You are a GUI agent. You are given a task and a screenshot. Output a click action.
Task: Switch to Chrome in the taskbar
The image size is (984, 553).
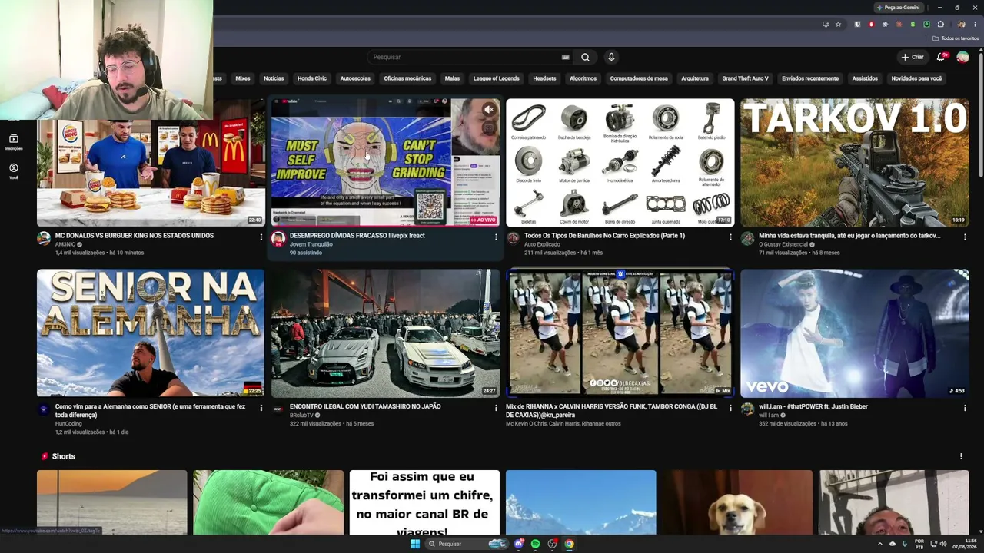[x=569, y=544]
